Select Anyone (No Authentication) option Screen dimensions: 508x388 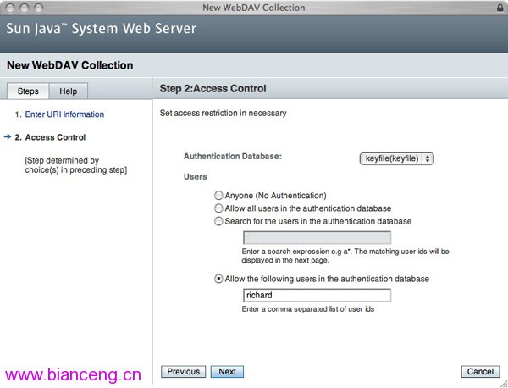pos(218,196)
